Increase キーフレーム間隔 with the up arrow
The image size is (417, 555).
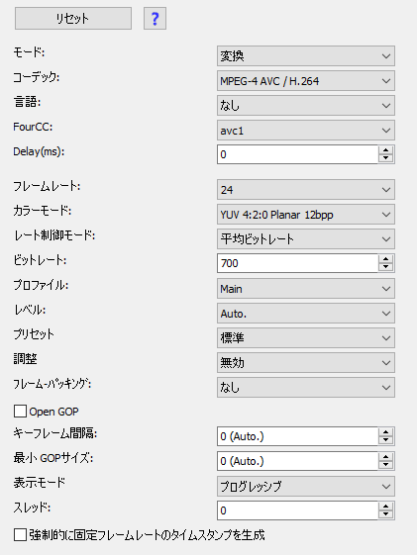386,432
